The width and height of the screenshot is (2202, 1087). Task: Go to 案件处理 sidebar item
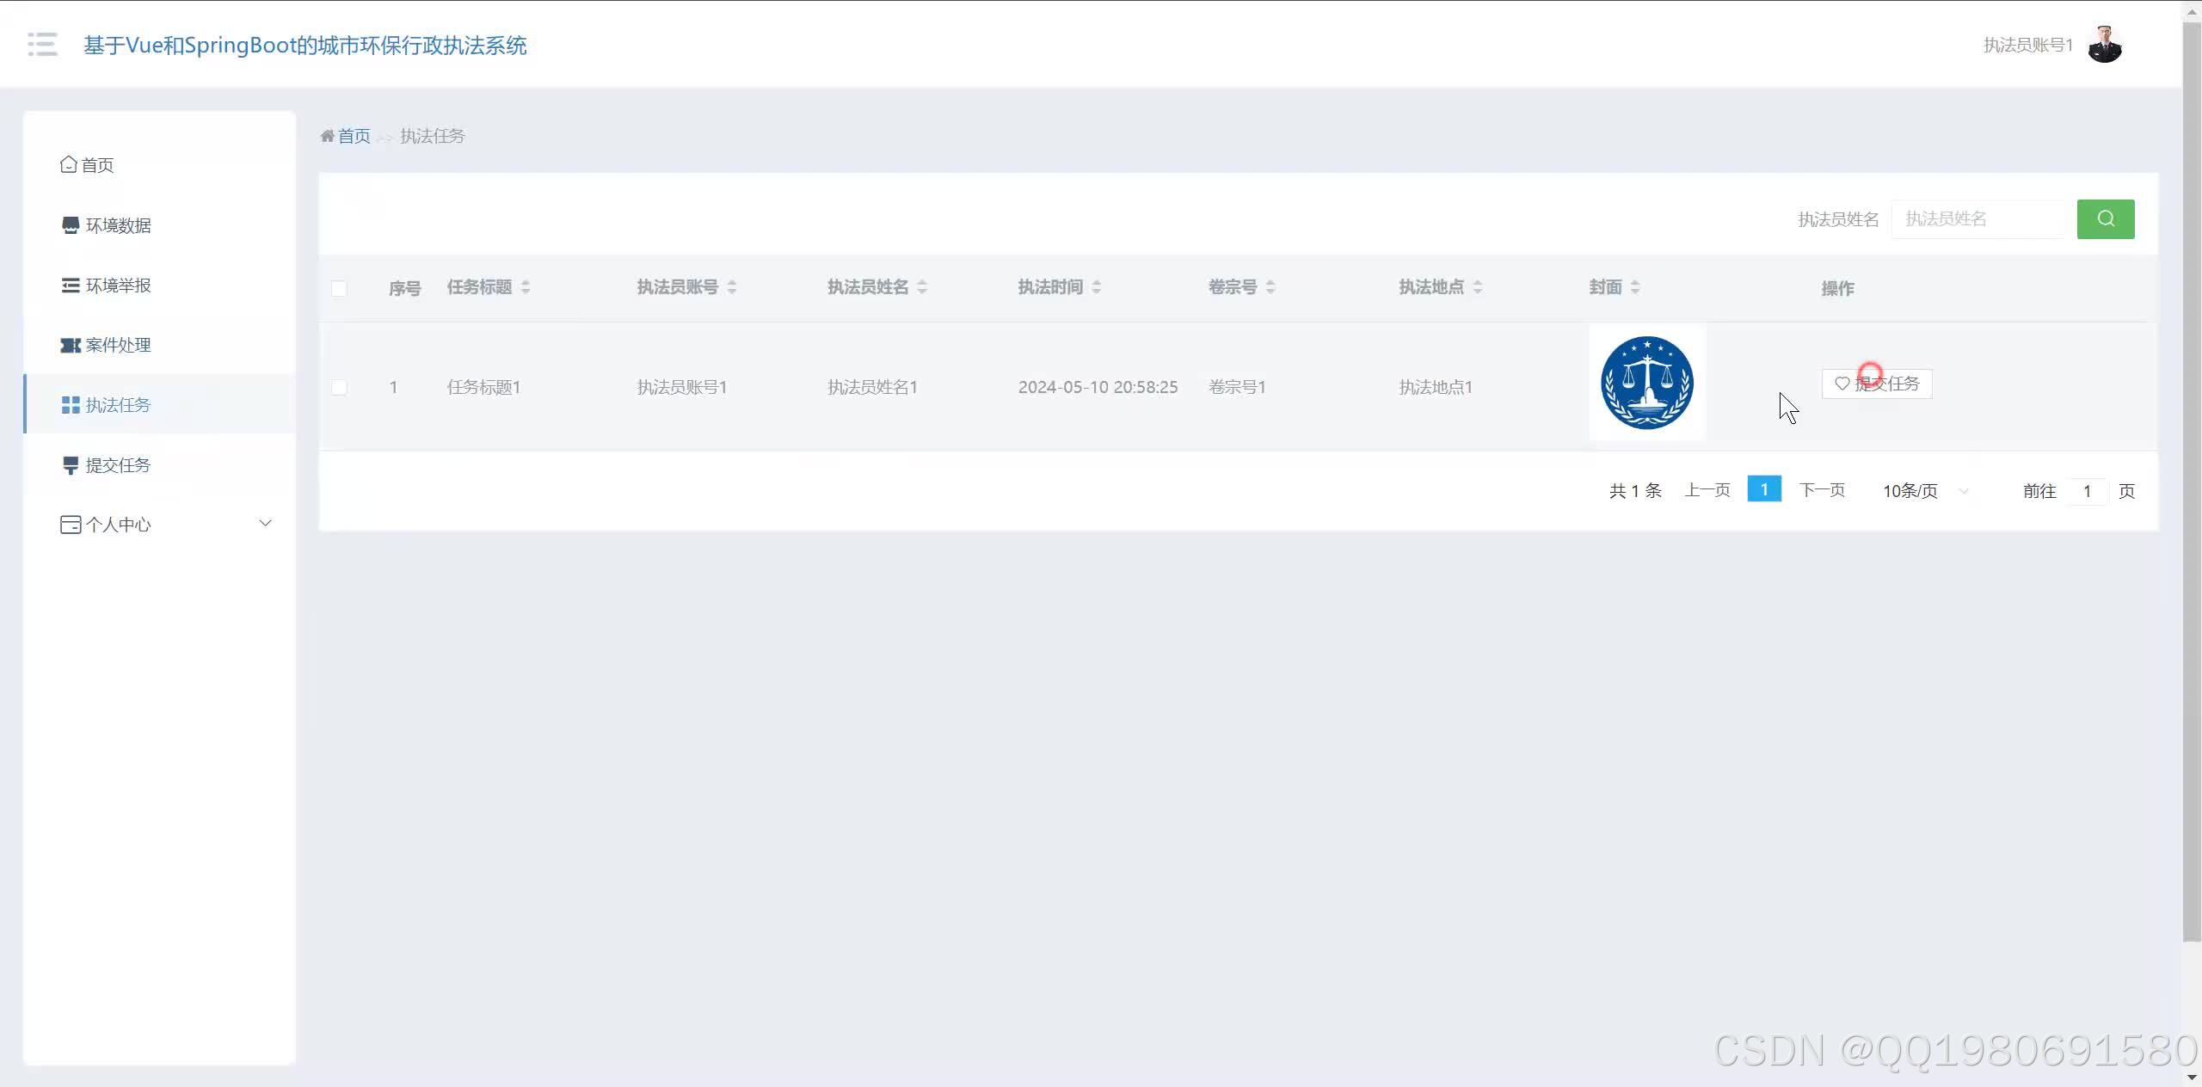(x=118, y=345)
